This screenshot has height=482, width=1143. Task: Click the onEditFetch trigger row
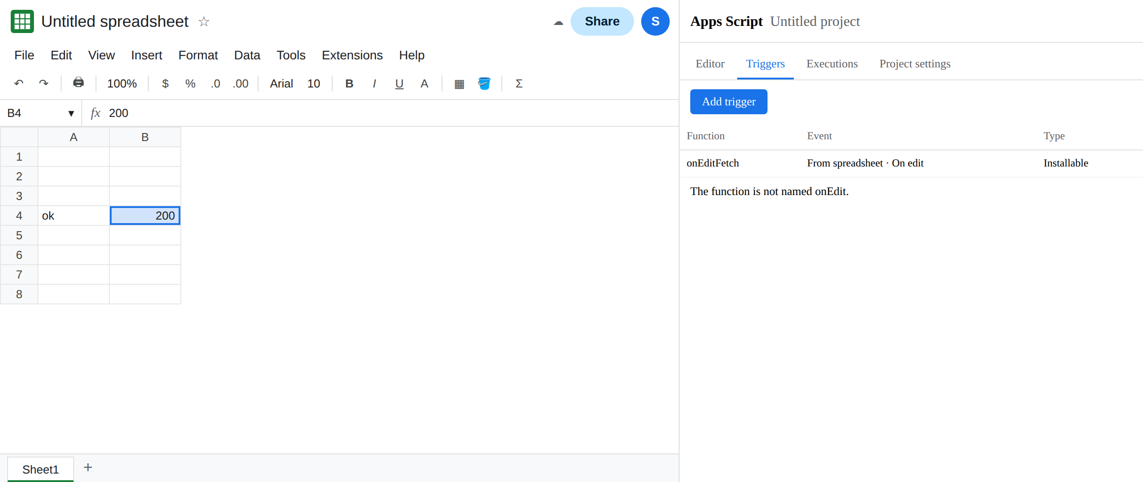(911, 163)
